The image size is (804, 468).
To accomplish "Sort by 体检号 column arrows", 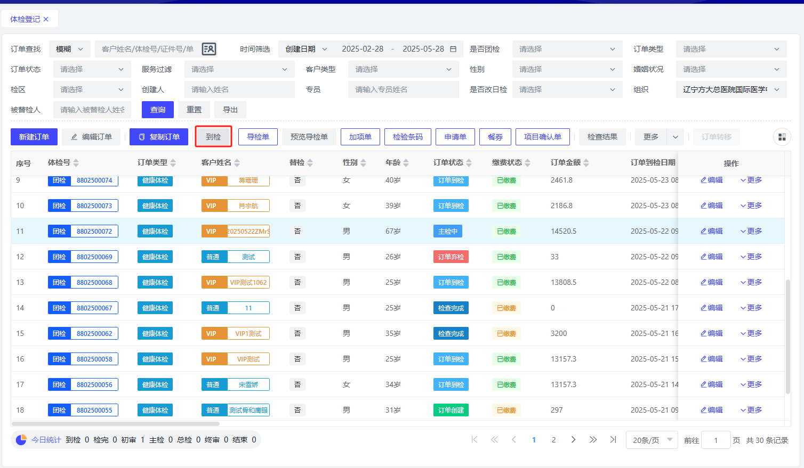I will 76,163.
